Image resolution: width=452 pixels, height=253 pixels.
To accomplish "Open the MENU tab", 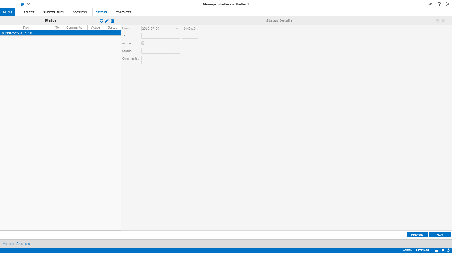I will [7, 12].
